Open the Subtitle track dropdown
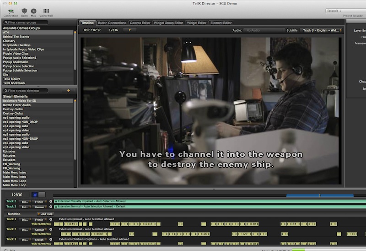This screenshot has height=251, width=366. point(321,30)
